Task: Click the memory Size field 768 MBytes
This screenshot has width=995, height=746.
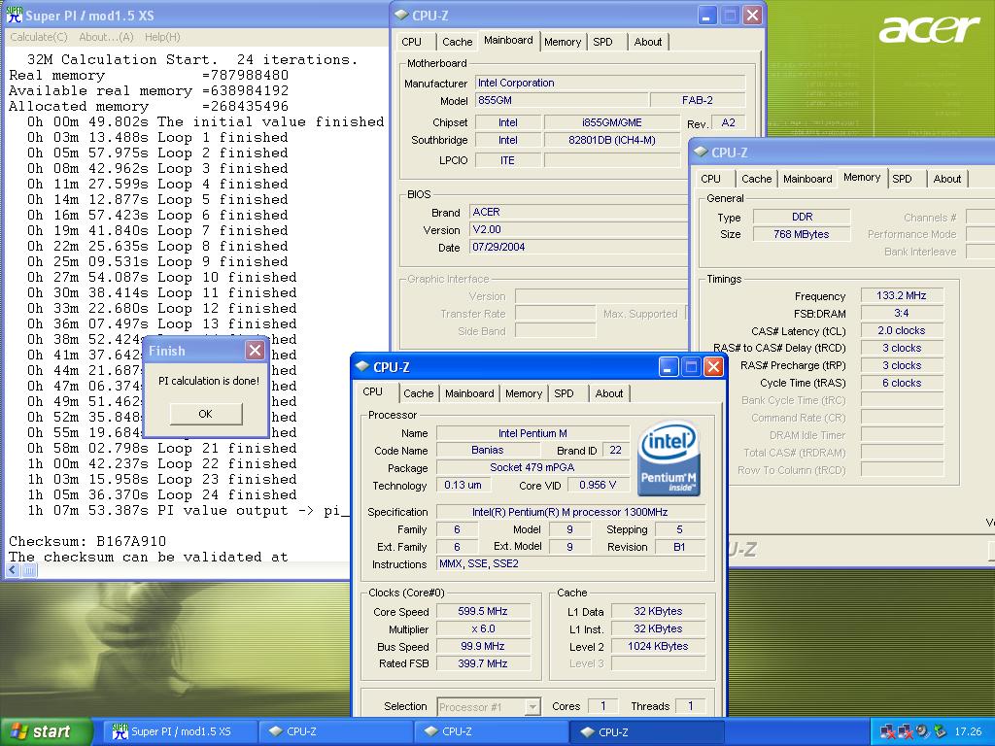Action: tap(802, 234)
